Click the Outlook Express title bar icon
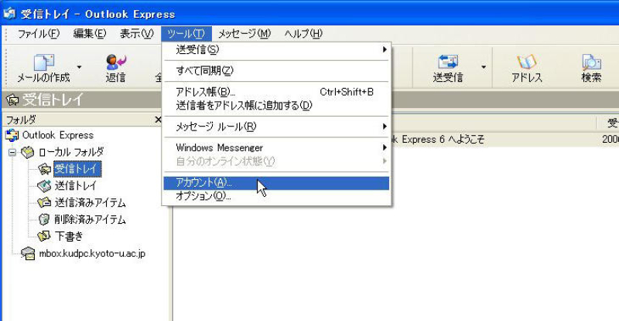 tap(9, 14)
